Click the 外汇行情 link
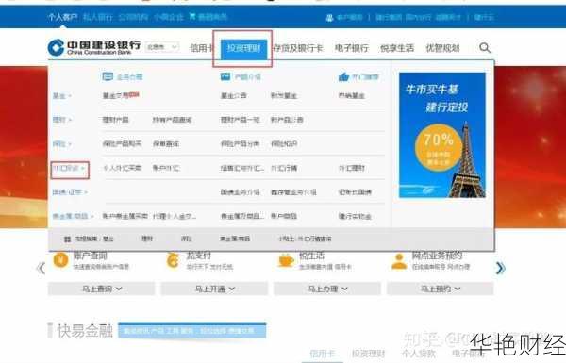Screen dimensions: 566x363 coord(284,168)
